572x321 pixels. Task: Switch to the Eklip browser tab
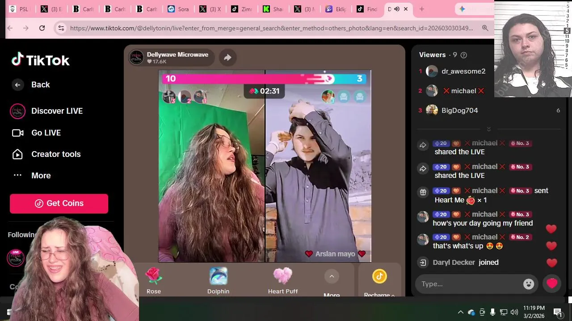pos(336,9)
